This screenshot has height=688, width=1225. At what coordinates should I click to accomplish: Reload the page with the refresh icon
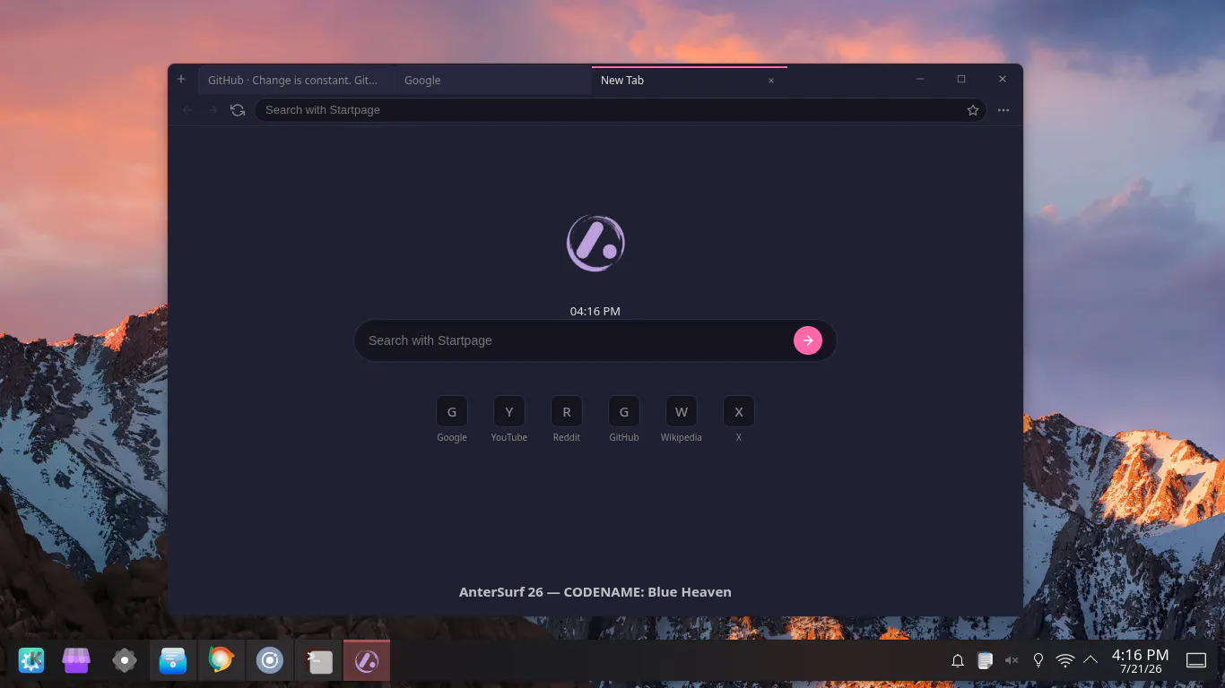[x=238, y=109]
